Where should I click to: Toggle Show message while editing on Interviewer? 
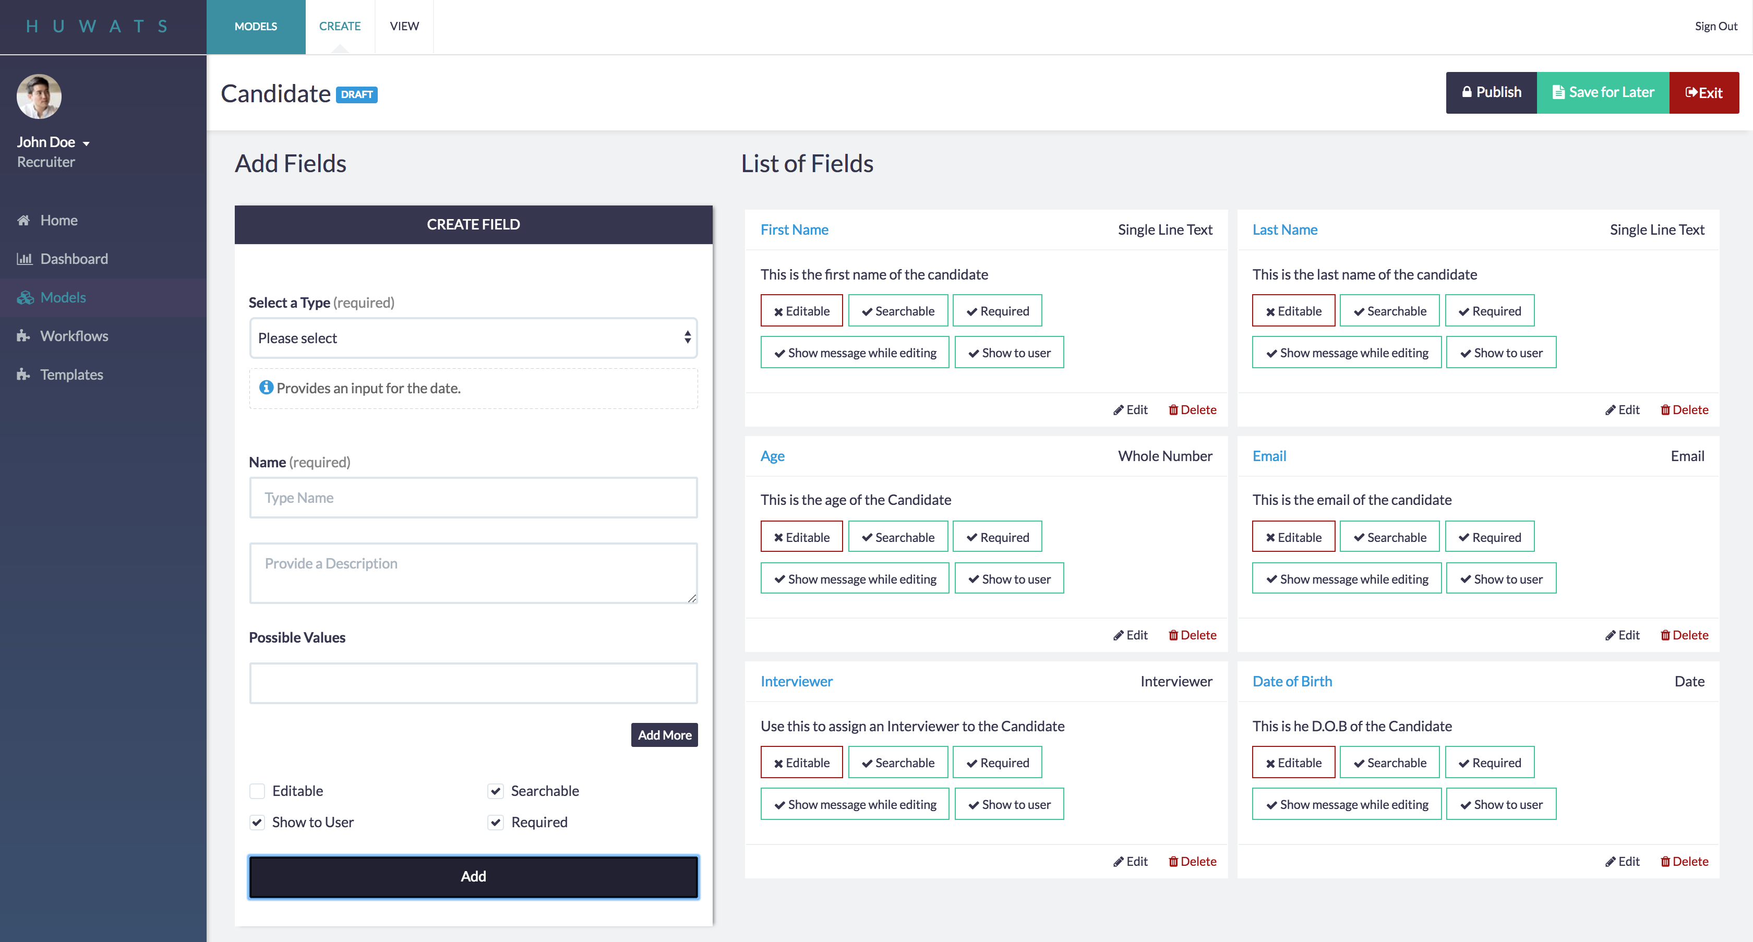click(855, 804)
